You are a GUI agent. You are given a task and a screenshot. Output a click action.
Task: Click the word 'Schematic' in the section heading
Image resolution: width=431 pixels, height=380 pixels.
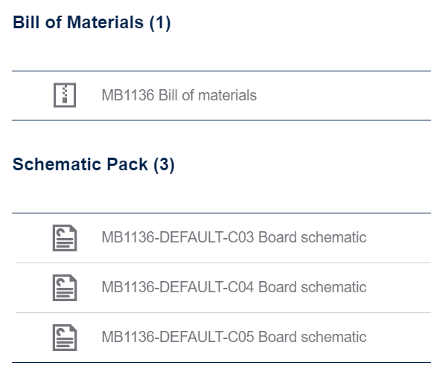(x=57, y=164)
